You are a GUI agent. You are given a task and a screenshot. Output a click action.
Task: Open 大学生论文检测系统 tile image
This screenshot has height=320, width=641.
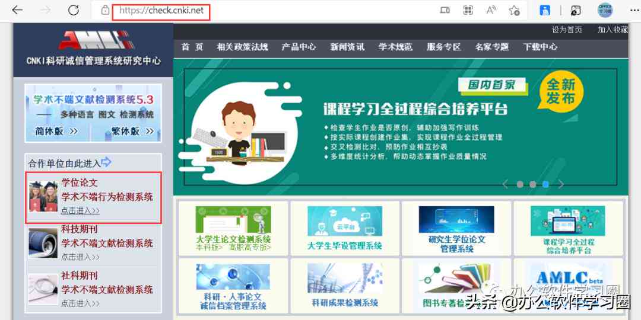pos(233,220)
